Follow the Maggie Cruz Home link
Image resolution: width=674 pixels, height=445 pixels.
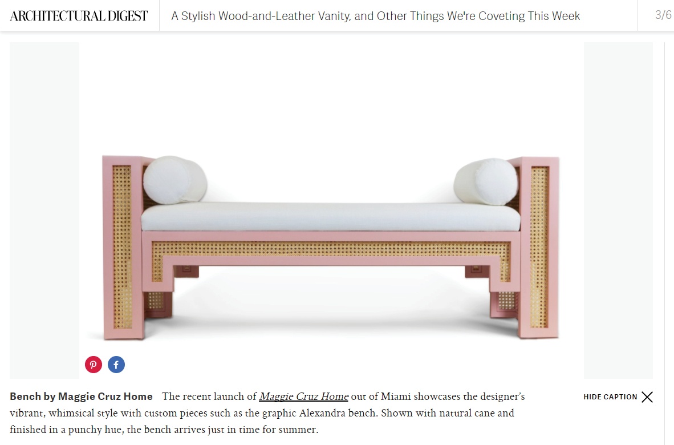[303, 397]
